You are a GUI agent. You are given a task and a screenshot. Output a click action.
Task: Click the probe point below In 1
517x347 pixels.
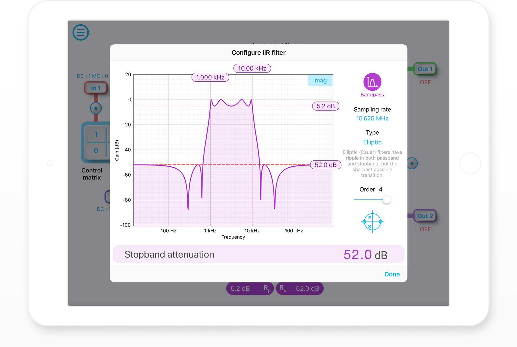pyautogui.click(x=96, y=108)
